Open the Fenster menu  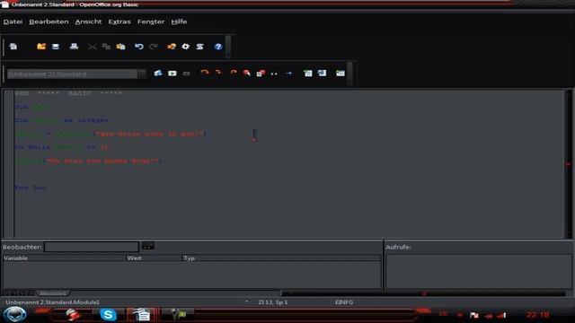tap(151, 22)
